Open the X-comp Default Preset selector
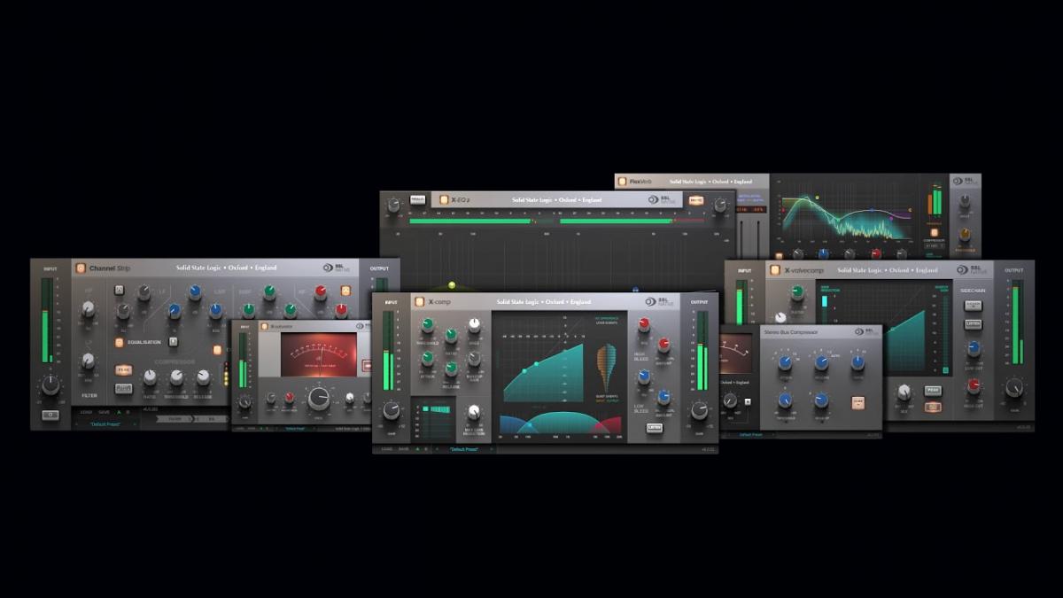1063x598 pixels. [464, 449]
